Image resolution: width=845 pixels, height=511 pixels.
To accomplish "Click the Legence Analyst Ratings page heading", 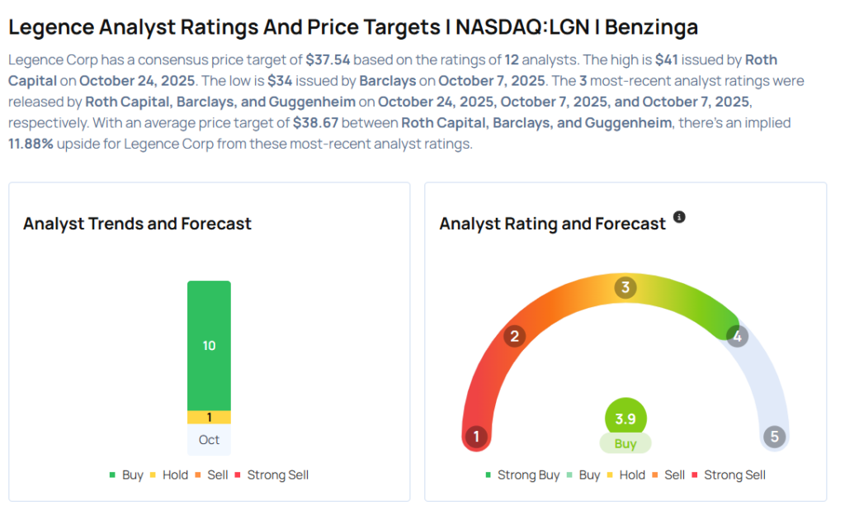I will tap(353, 26).
